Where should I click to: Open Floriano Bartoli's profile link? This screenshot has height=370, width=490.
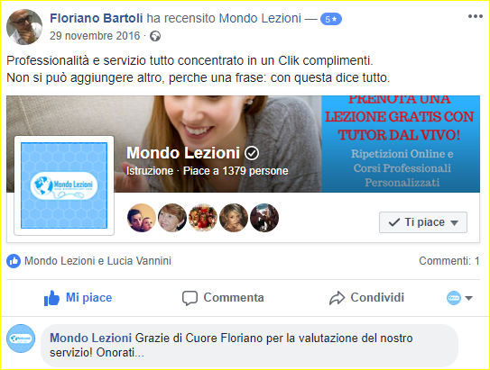click(97, 18)
